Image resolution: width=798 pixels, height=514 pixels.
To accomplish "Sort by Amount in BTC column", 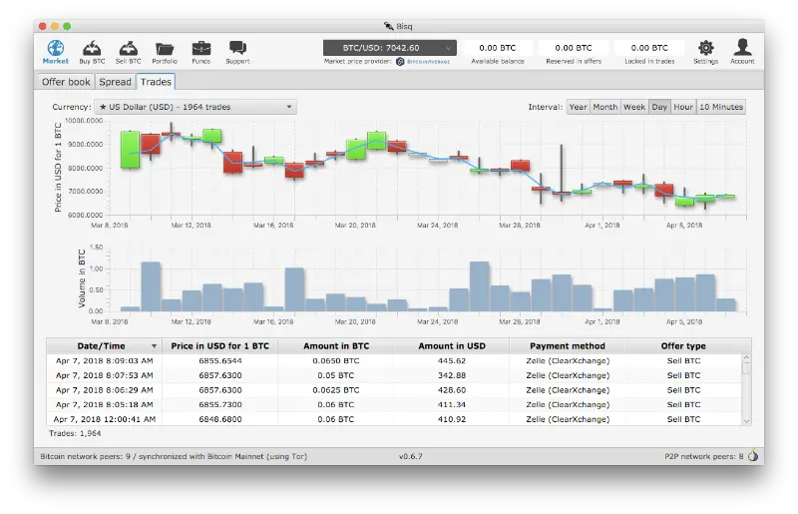I will (x=336, y=346).
